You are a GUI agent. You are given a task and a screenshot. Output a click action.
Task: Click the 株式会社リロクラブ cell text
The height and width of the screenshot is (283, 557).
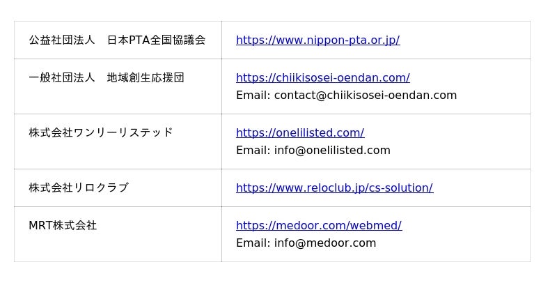(78, 188)
